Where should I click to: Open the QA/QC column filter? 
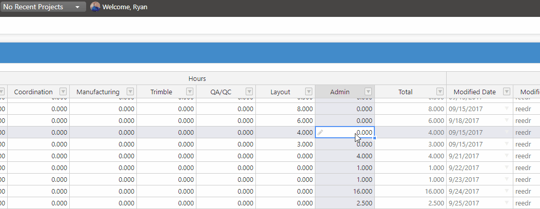[x=249, y=91]
